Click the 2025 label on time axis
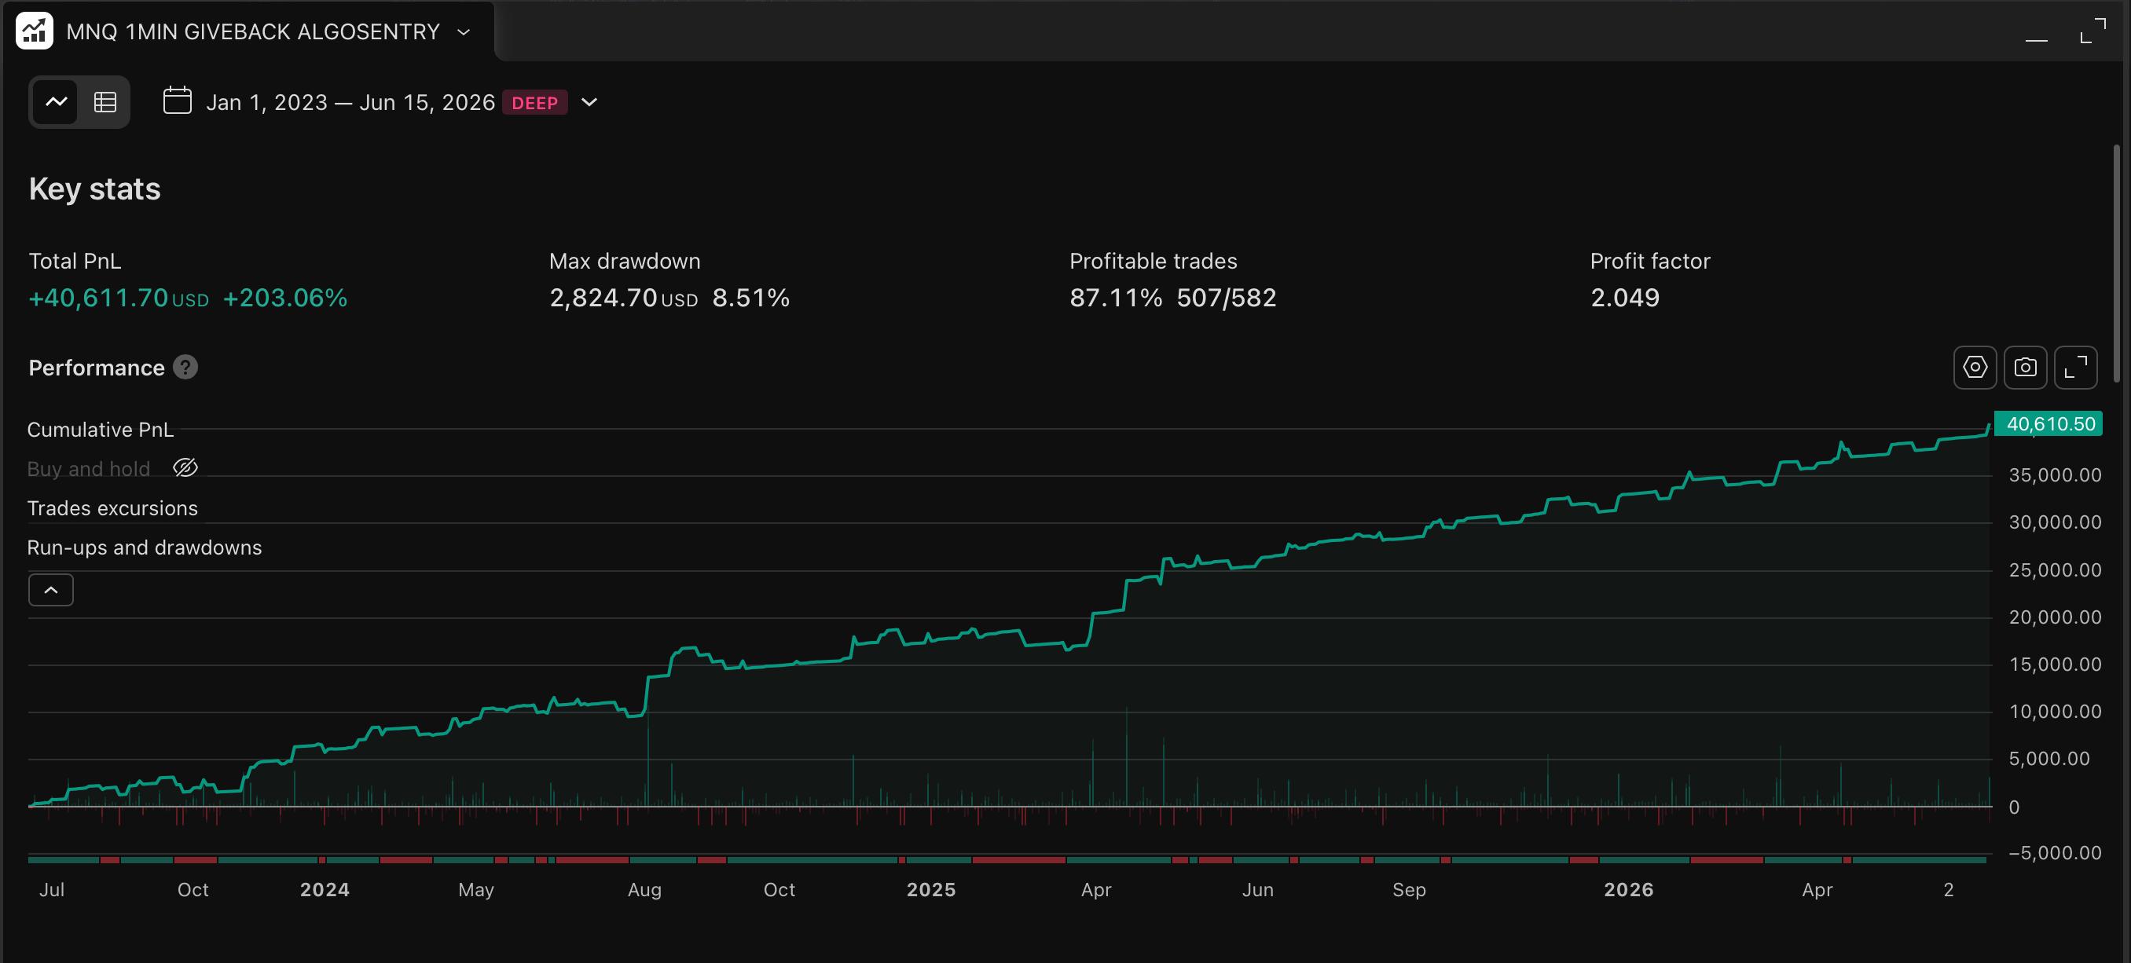This screenshot has width=2131, height=963. [930, 889]
